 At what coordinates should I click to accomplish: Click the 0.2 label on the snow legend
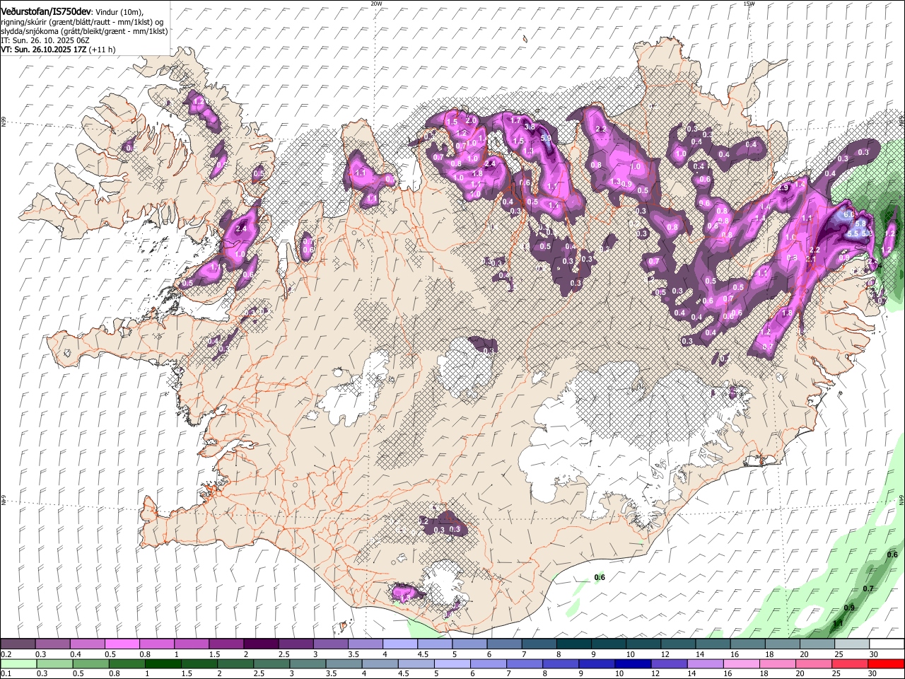click(x=7, y=654)
